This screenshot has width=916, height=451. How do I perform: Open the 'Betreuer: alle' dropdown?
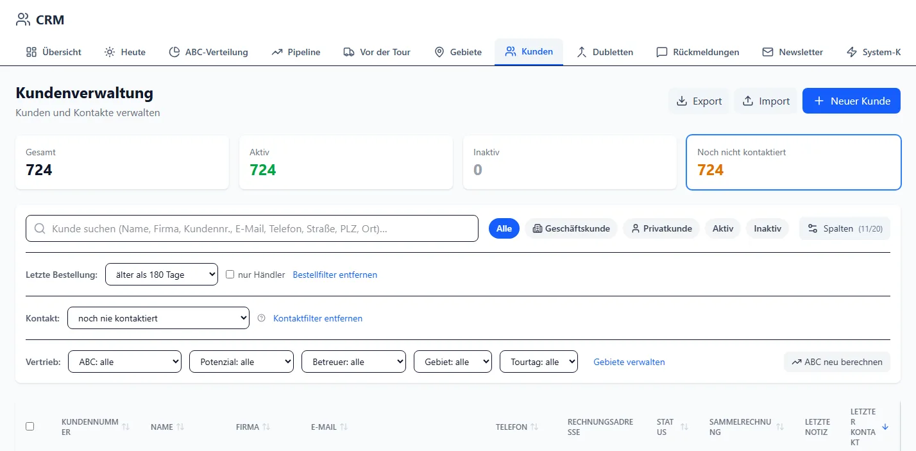point(353,362)
